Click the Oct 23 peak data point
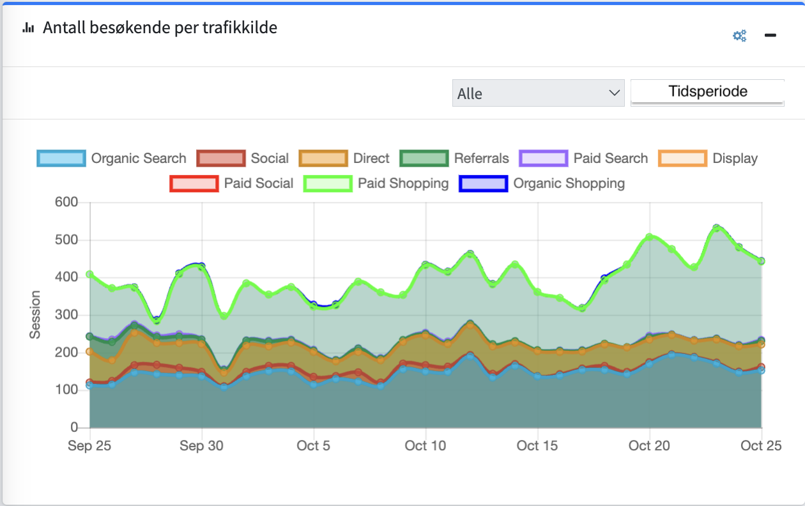The width and height of the screenshot is (805, 506). click(716, 228)
